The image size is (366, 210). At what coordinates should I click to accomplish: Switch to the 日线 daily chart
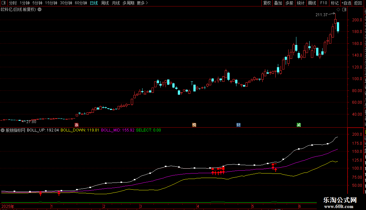[94, 3]
